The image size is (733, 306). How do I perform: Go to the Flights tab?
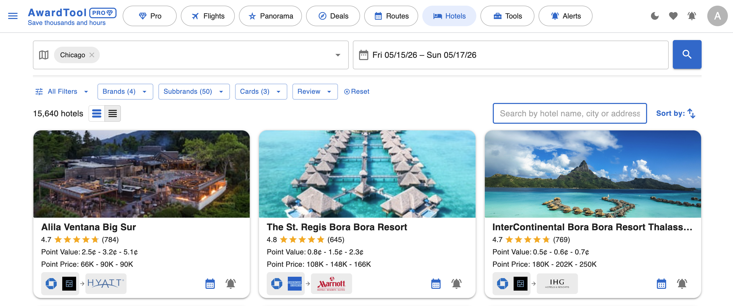tap(208, 16)
